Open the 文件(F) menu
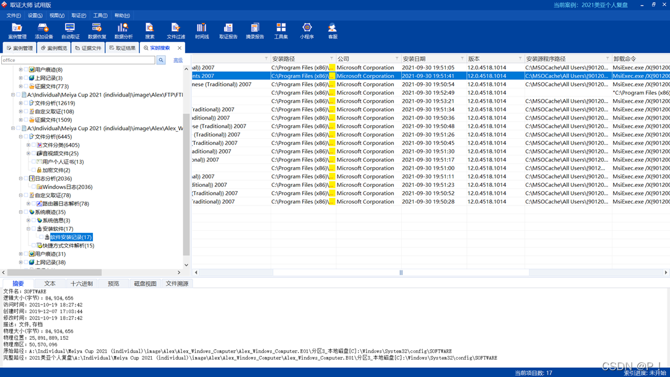 pyautogui.click(x=14, y=15)
